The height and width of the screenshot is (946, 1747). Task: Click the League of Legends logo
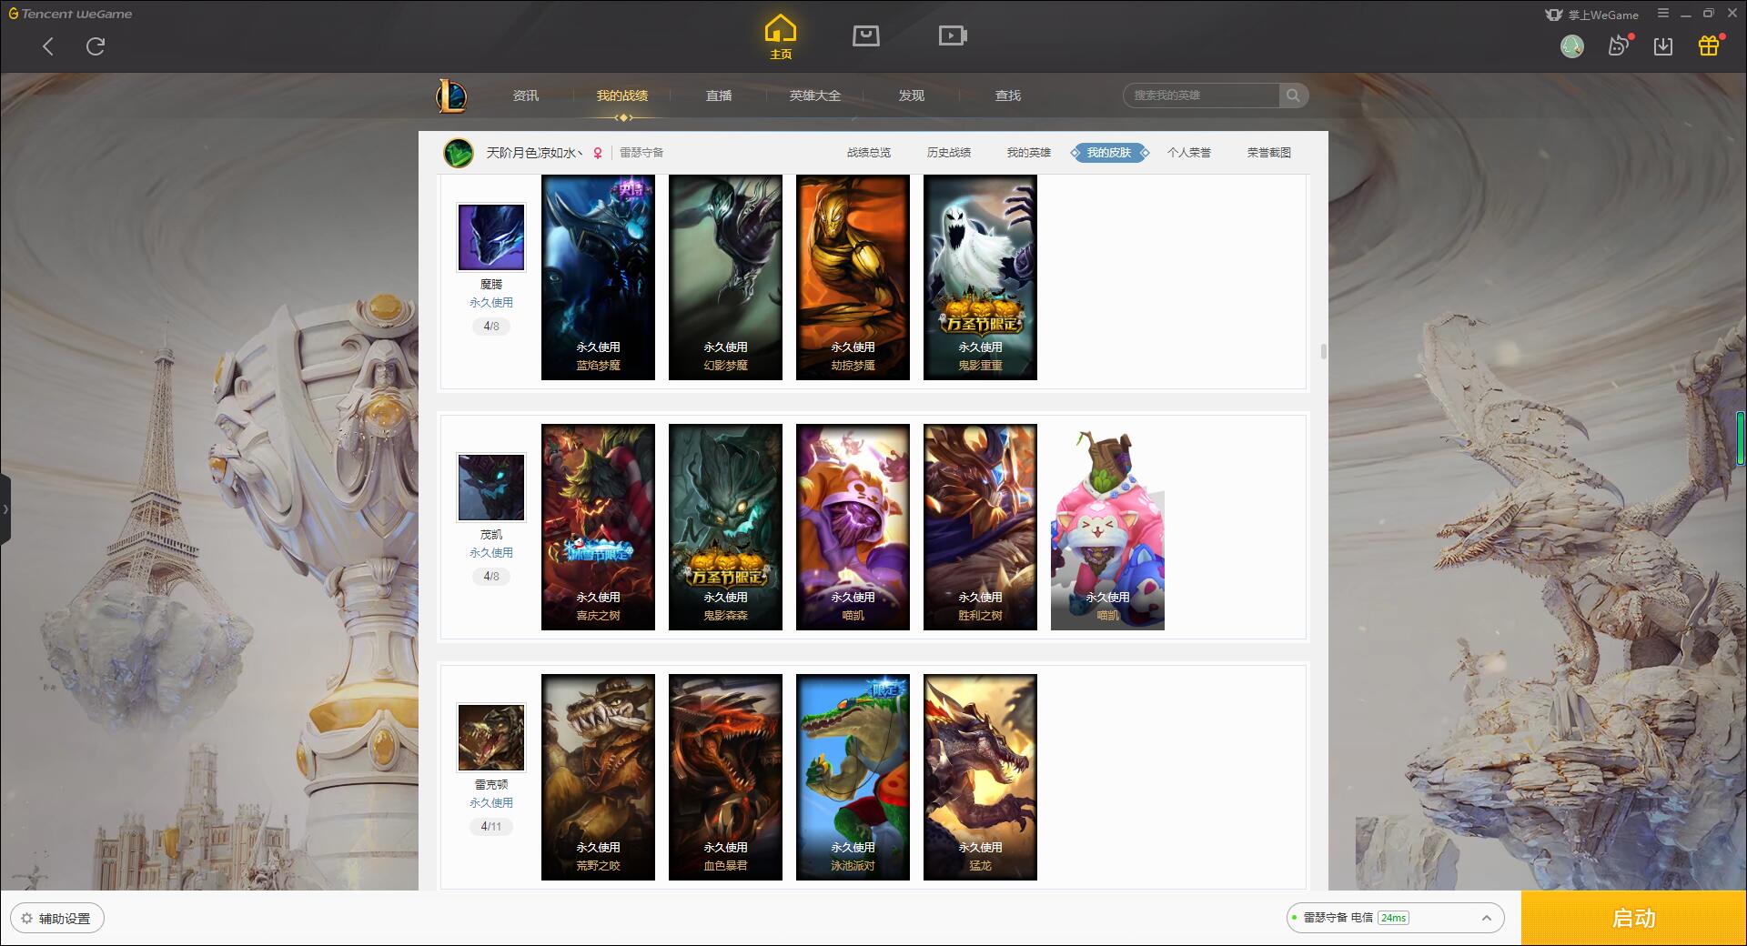point(452,96)
